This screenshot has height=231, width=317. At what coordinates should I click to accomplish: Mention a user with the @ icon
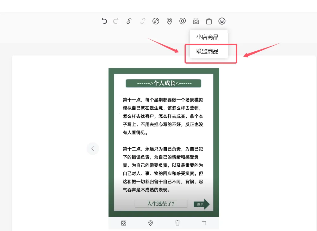(x=183, y=21)
